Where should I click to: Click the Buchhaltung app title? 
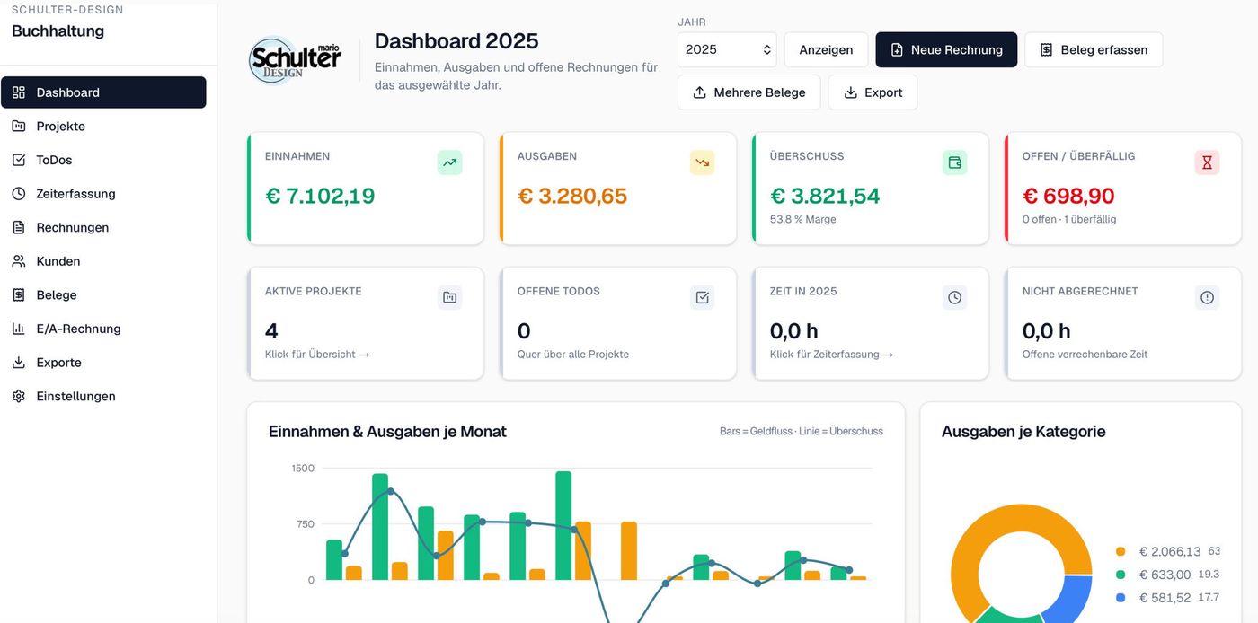(x=58, y=31)
